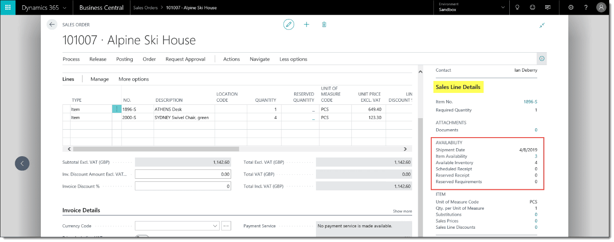The image size is (614, 242).
Task: Click Show more in Invoice Details
Action: pos(402,211)
